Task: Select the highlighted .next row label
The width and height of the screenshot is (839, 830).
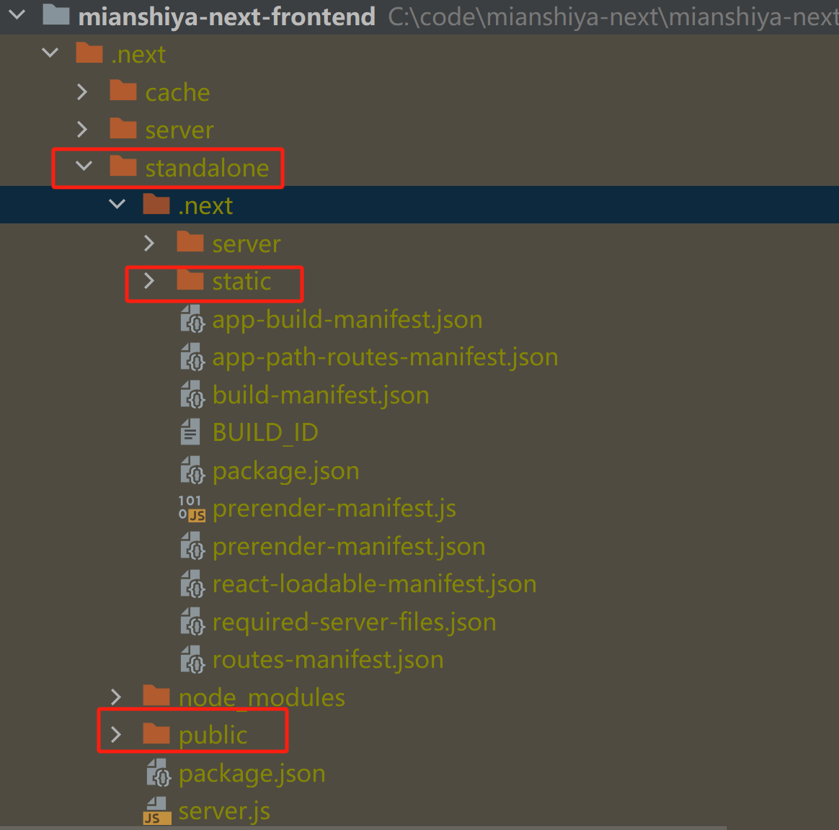Action: pos(205,206)
